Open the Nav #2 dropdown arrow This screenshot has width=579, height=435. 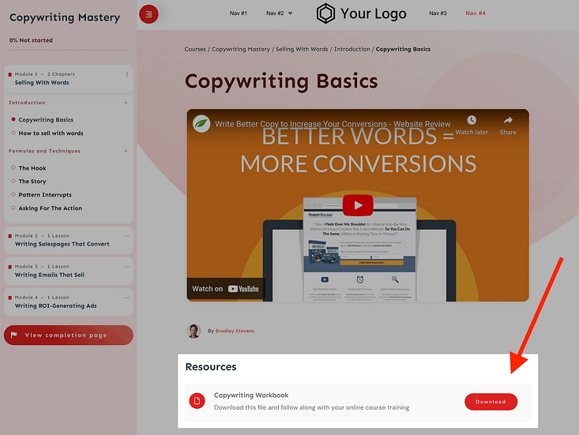290,13
